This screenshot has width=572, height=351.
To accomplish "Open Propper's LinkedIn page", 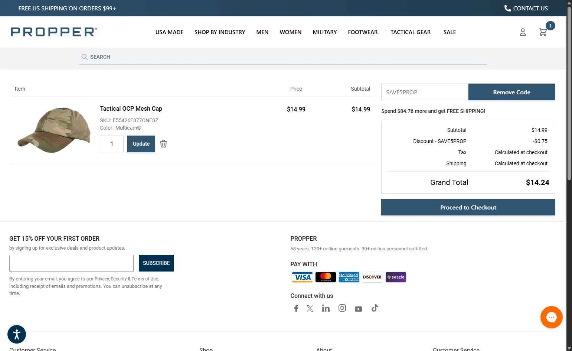I will point(326,308).
